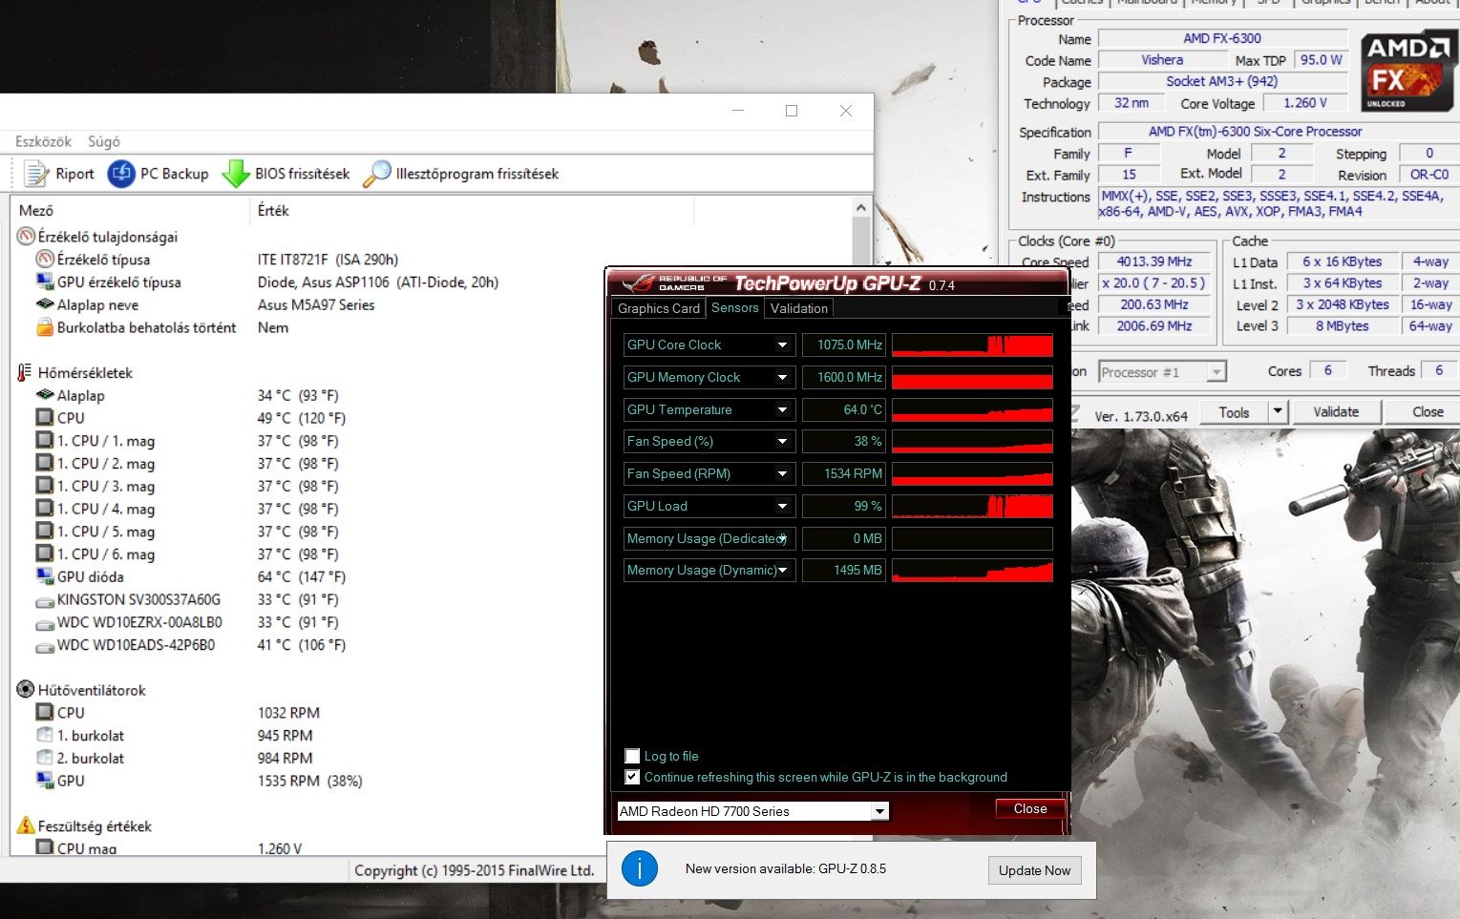Click the GPU-Z update info icon
The image size is (1460, 919).
pyautogui.click(x=640, y=868)
